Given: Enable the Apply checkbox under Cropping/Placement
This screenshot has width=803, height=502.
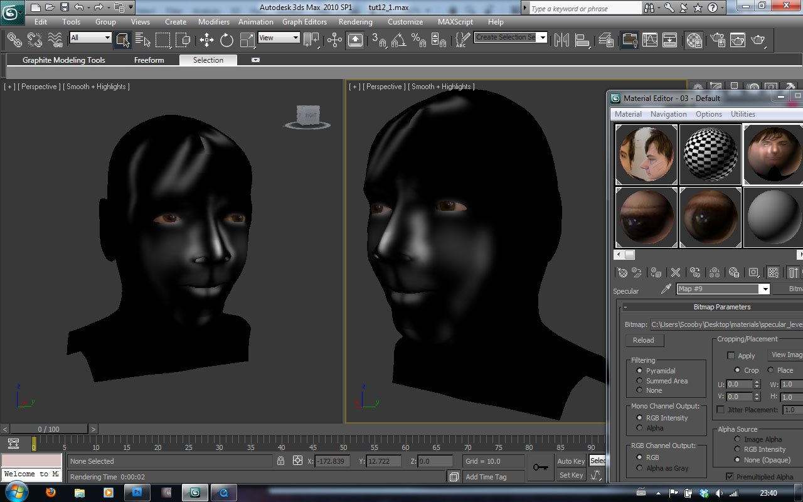Looking at the screenshot, I should pos(731,355).
